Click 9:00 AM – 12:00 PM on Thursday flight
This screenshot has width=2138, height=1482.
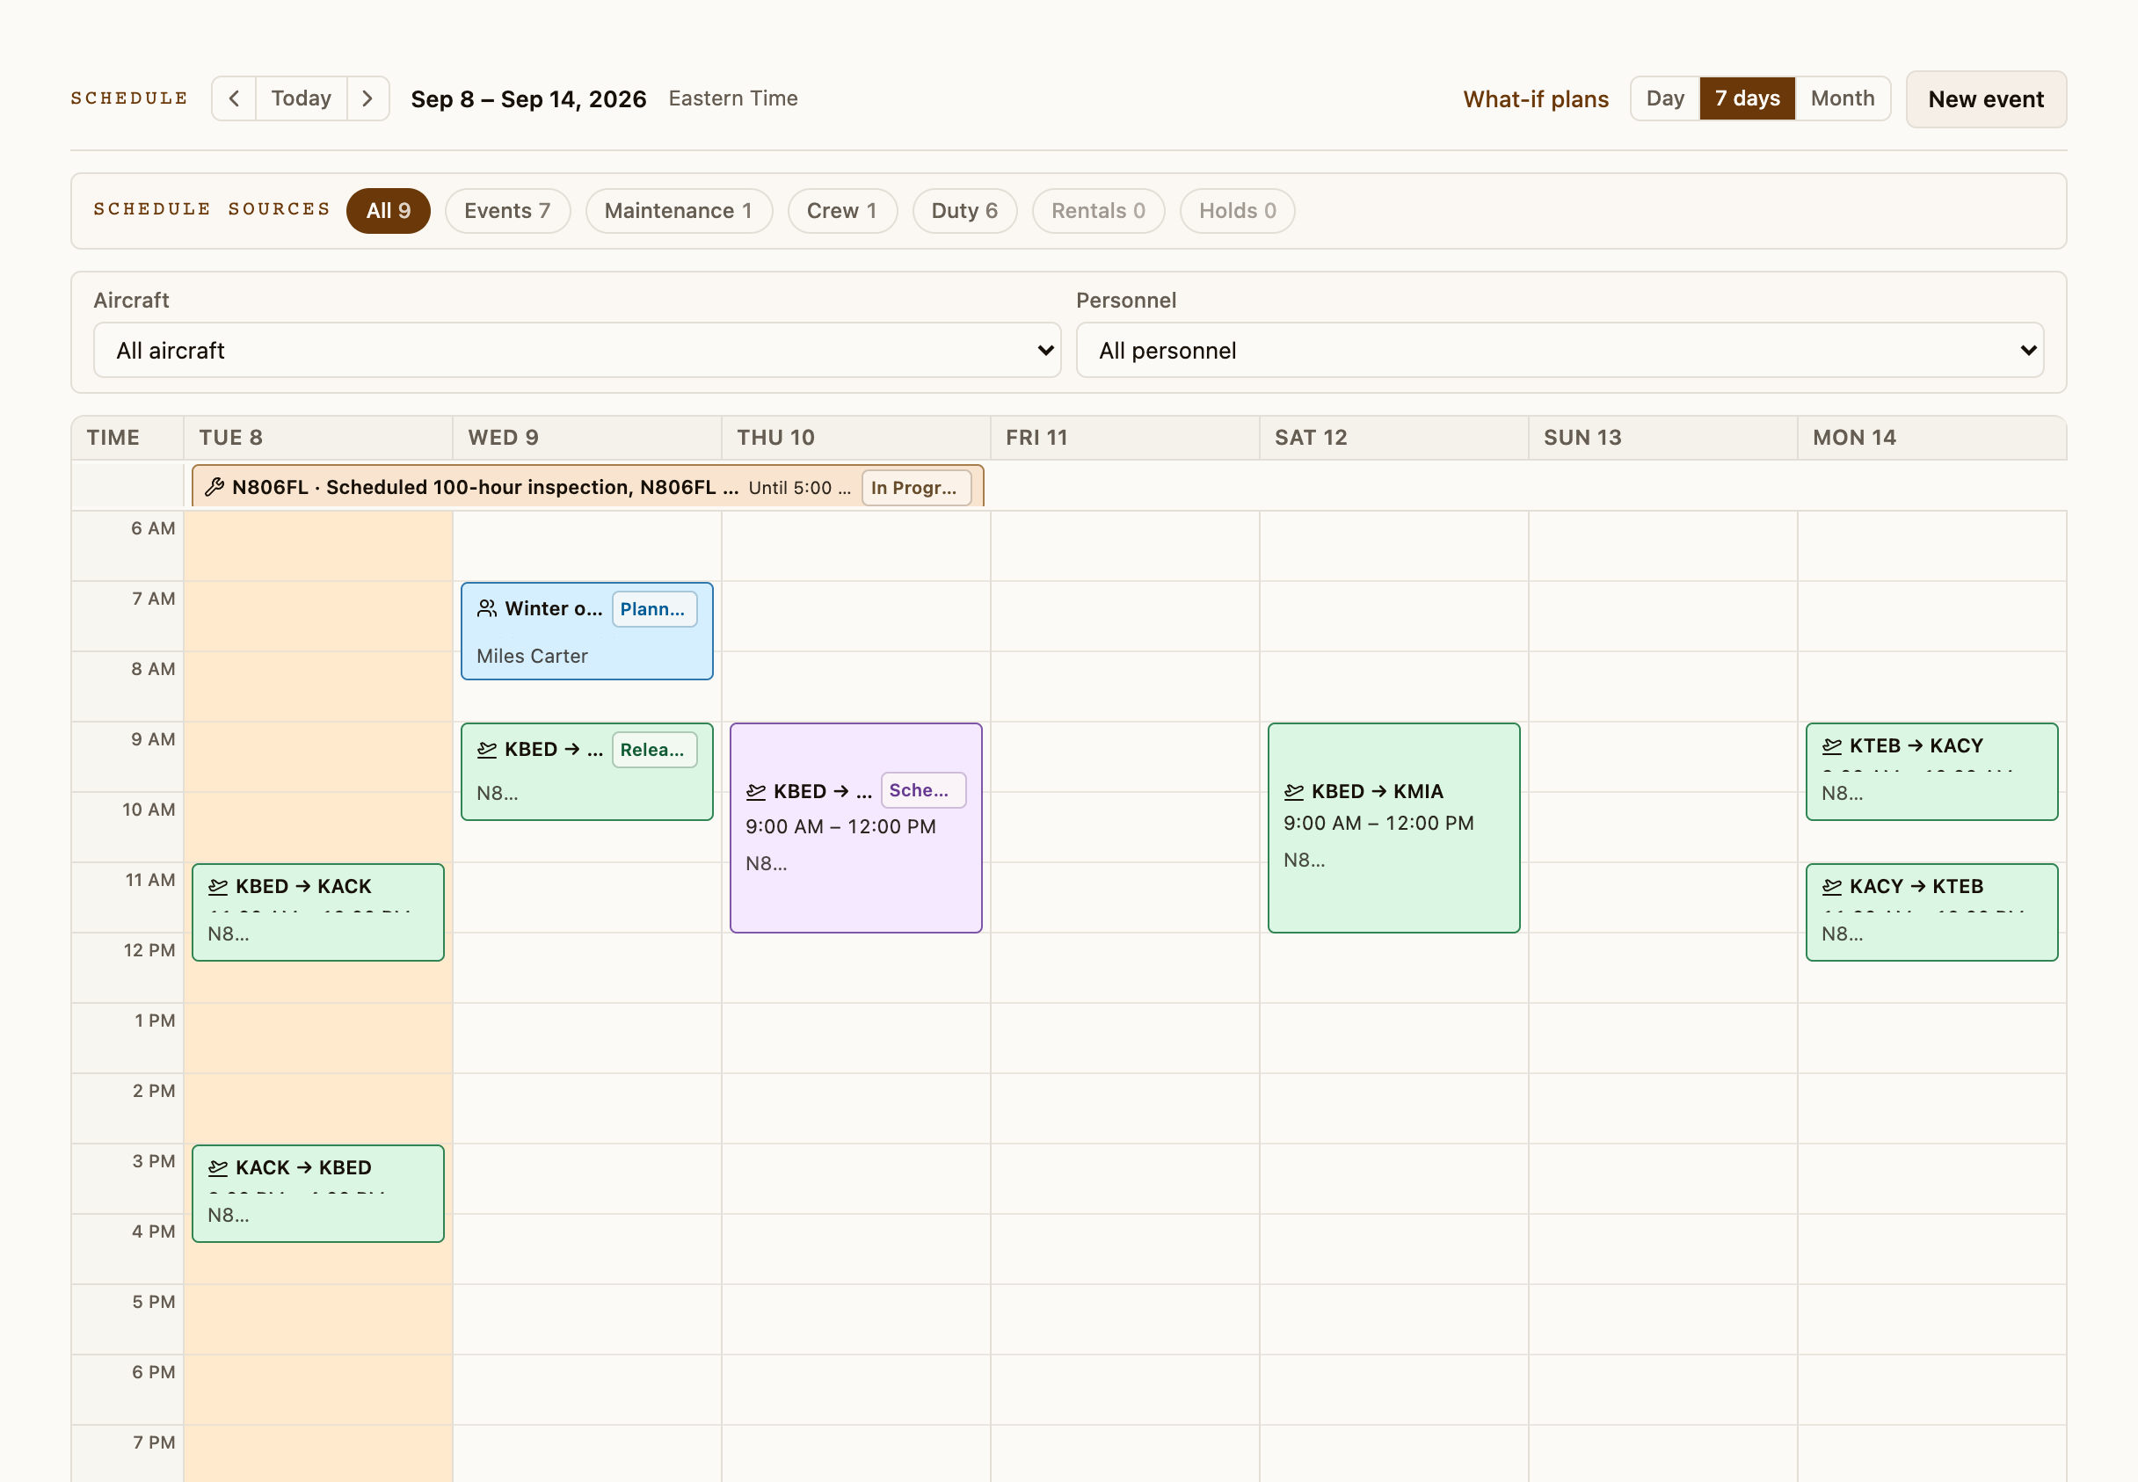coord(840,826)
